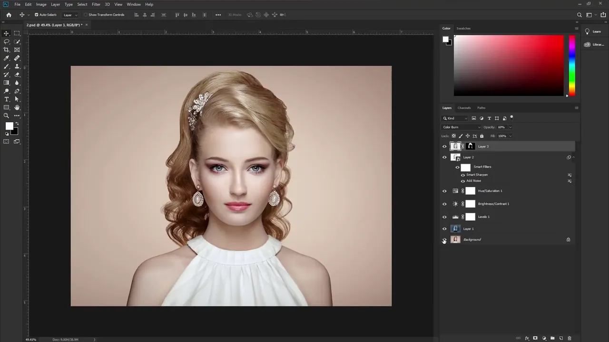Click the Add layer style fx icon
The width and height of the screenshot is (609, 342).
tap(527, 338)
